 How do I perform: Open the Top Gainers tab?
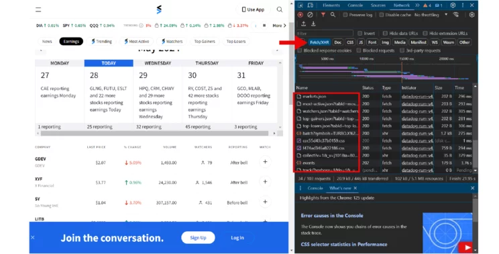point(205,42)
